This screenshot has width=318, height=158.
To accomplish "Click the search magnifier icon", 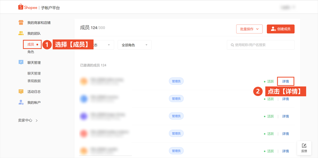I will tap(232, 45).
